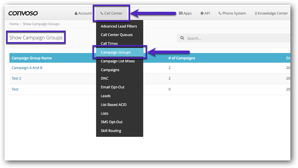The width and height of the screenshot is (298, 168).
Task: Select Lists menu item
Action: pos(120,114)
